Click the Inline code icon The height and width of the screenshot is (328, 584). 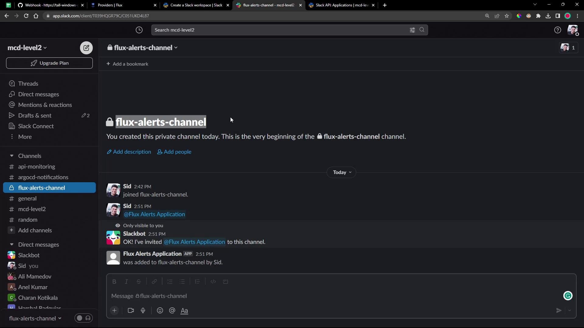click(x=213, y=282)
